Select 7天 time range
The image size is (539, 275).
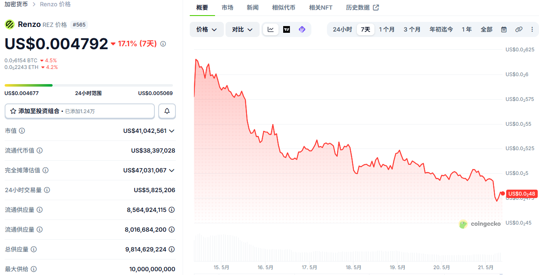click(366, 29)
